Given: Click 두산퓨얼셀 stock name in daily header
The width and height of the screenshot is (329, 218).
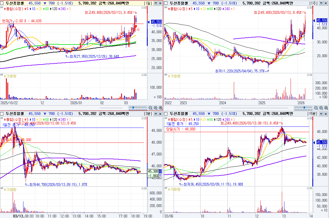Looking at the screenshot, I should [15, 3].
